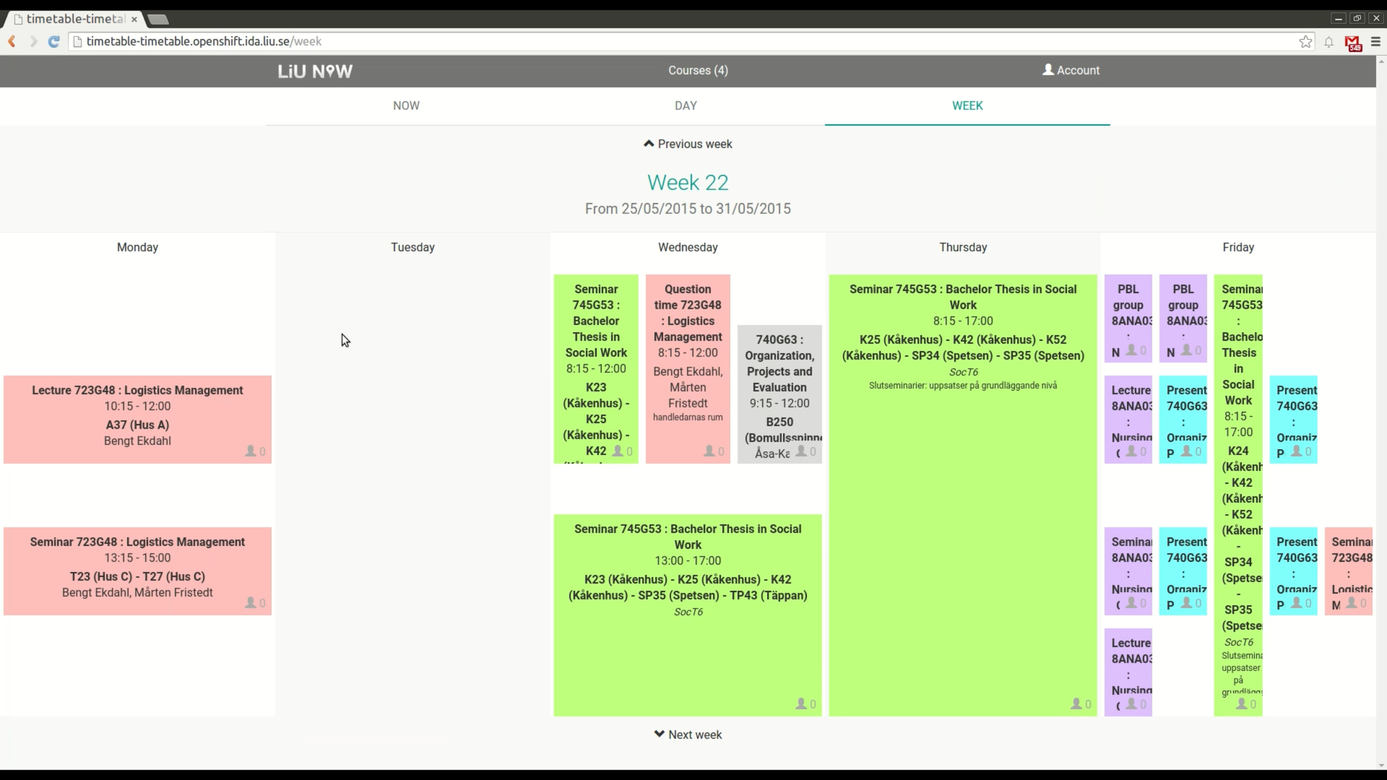
Task: Click attendee icon on Monday Seminar 723G48 card
Action: (250, 602)
